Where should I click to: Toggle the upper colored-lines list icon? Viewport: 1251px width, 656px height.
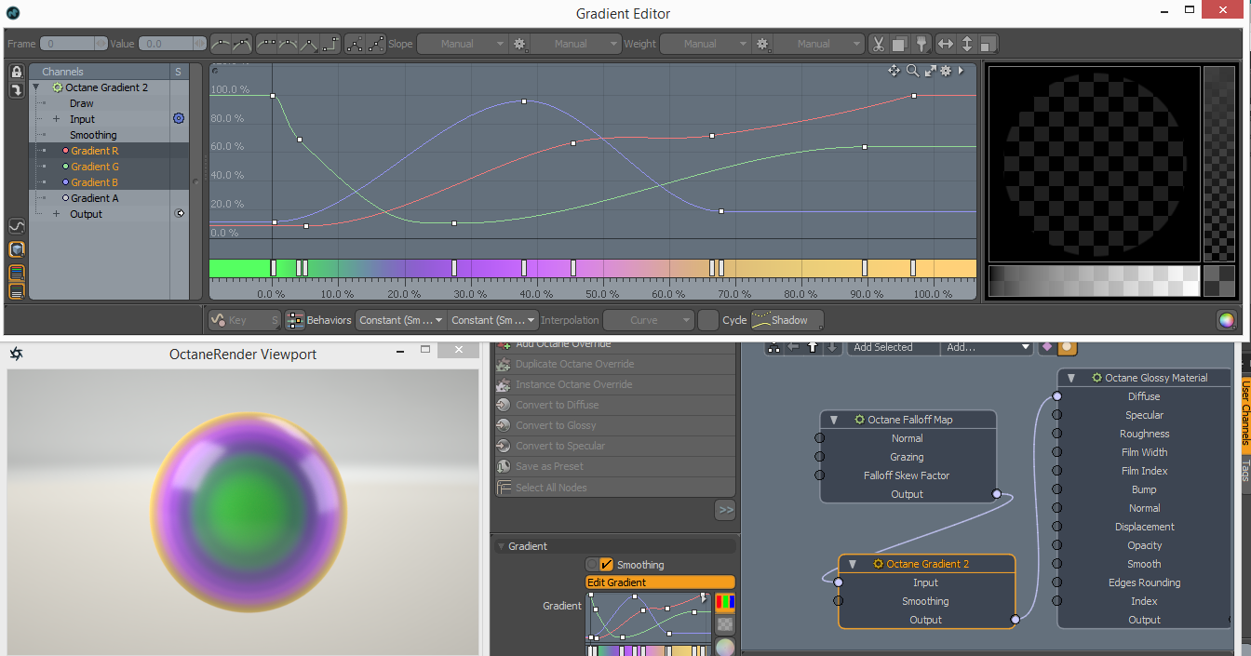17,273
